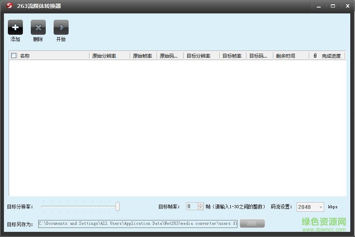Click the grayed 浏览 button next to path
Image resolution: width=355 pixels, height=237 pixels.
[252, 223]
